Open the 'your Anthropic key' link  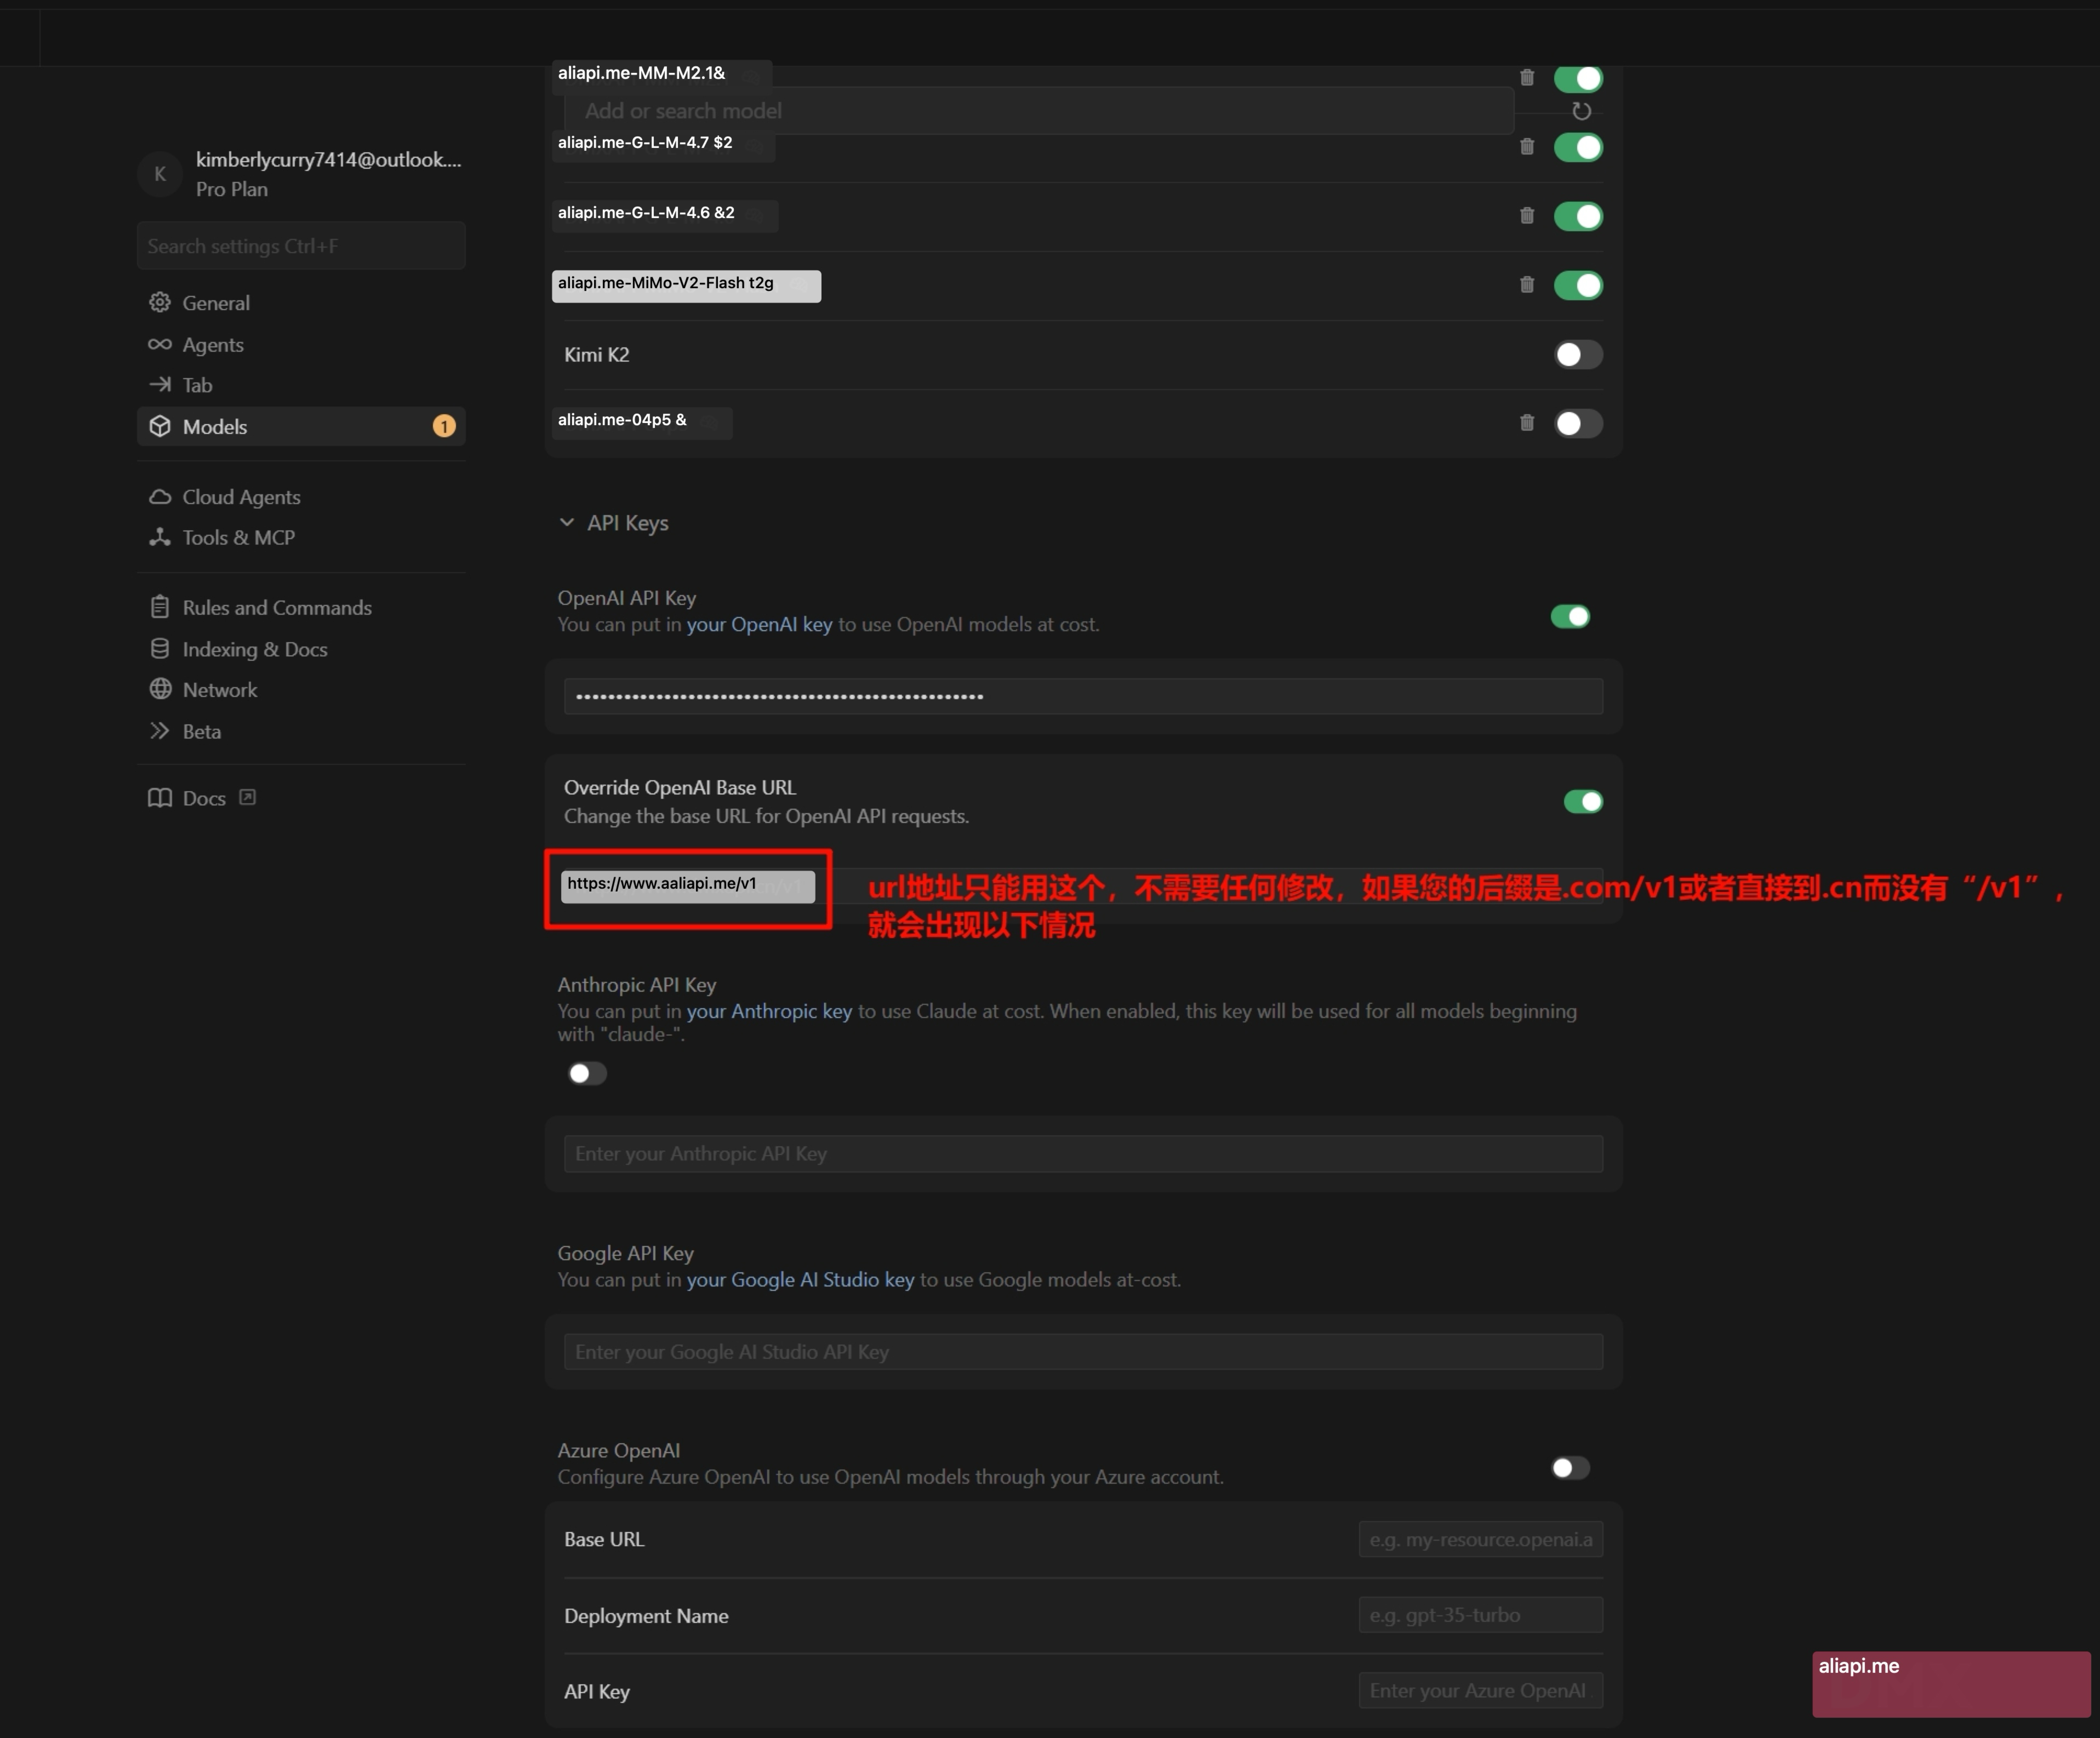[x=769, y=1011]
